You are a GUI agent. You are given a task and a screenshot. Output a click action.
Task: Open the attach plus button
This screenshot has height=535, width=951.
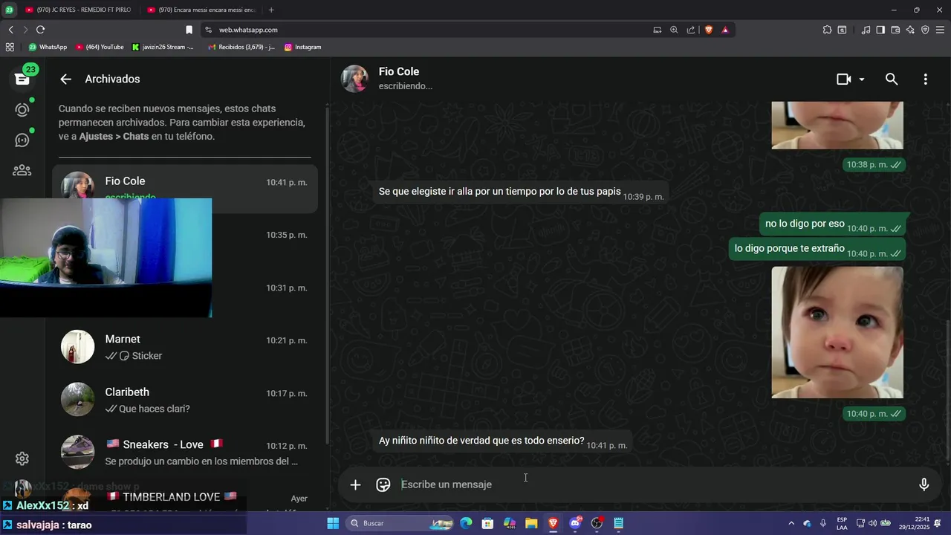355,484
